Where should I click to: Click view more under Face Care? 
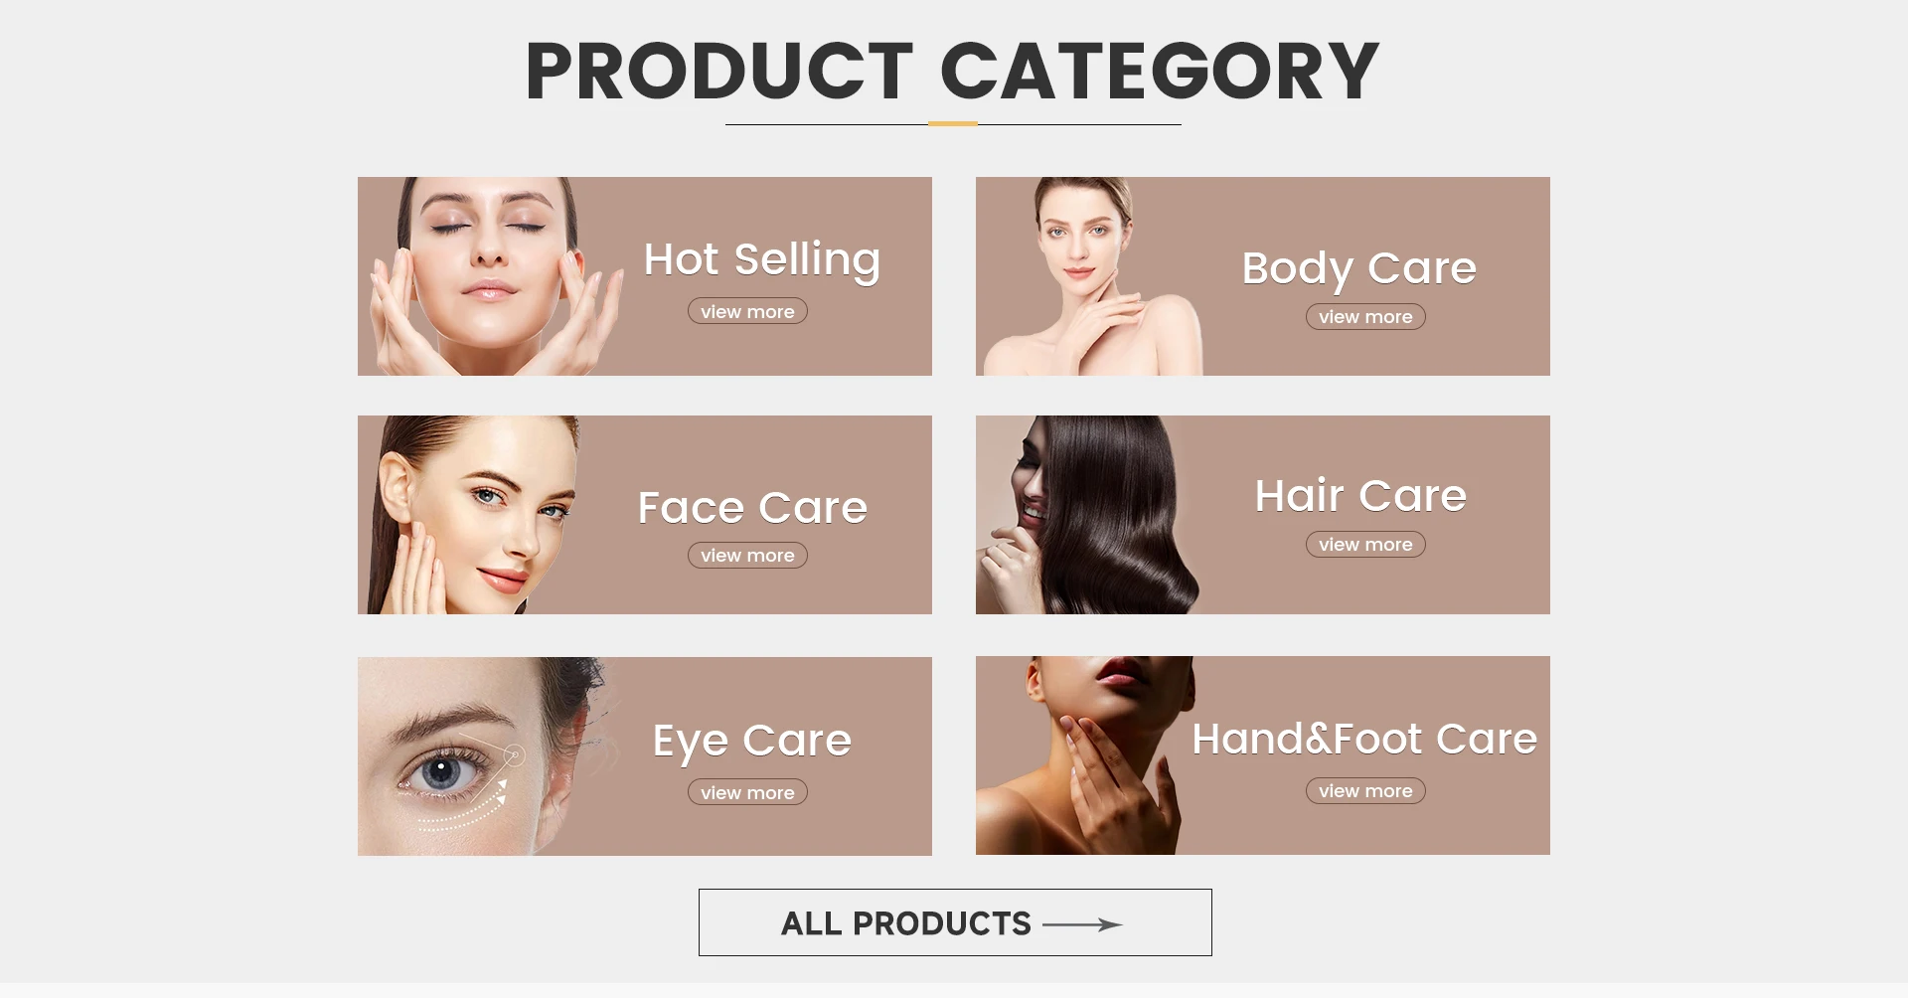747,555
